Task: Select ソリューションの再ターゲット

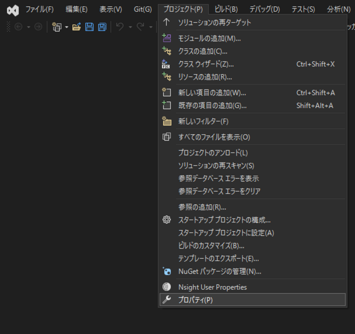Action: click(x=253, y=22)
